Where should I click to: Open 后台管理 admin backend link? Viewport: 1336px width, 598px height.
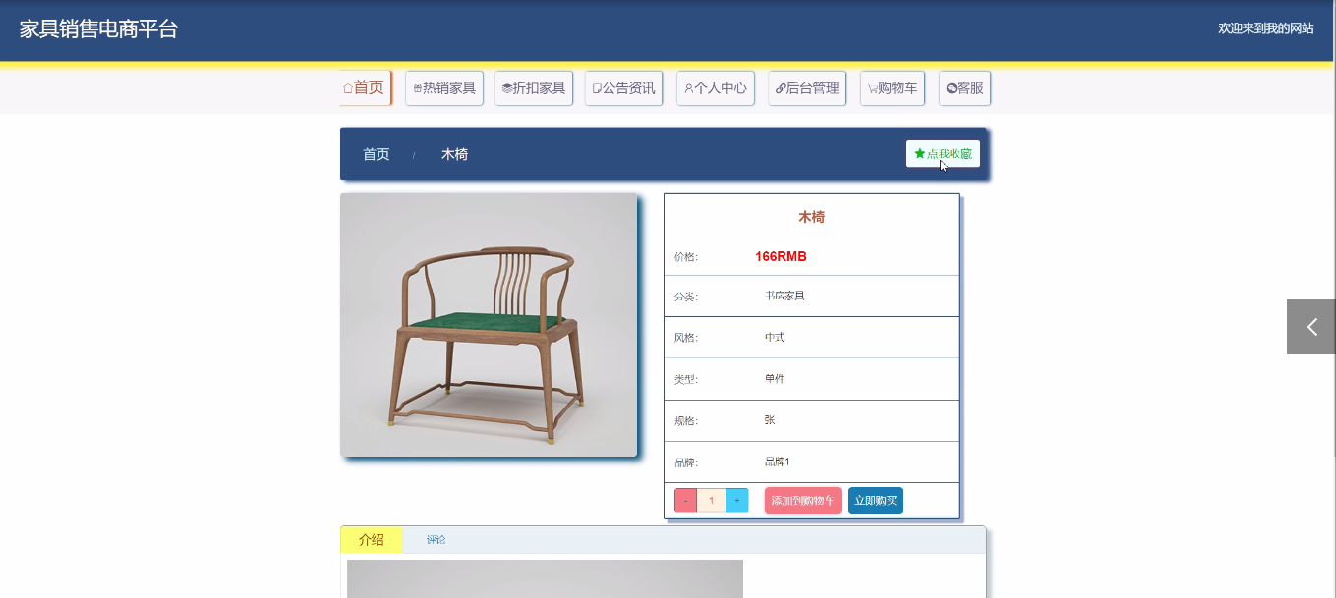(x=807, y=88)
